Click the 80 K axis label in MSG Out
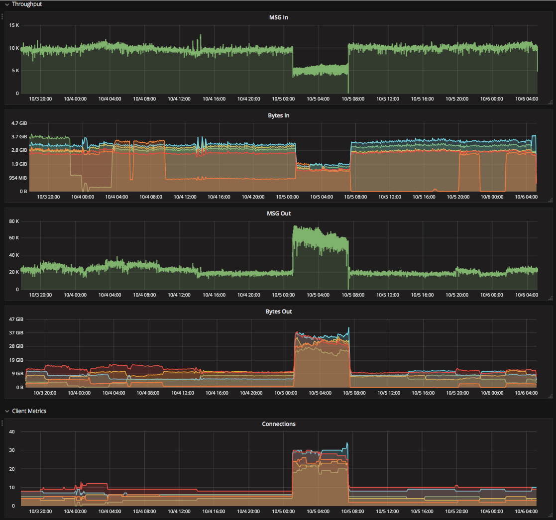This screenshot has height=520, width=556. 14,221
